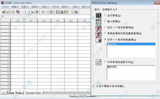Click the SPSS Data Editor title bar icon
Image resolution: width=160 pixels, height=99 pixels.
(x=2, y=3)
